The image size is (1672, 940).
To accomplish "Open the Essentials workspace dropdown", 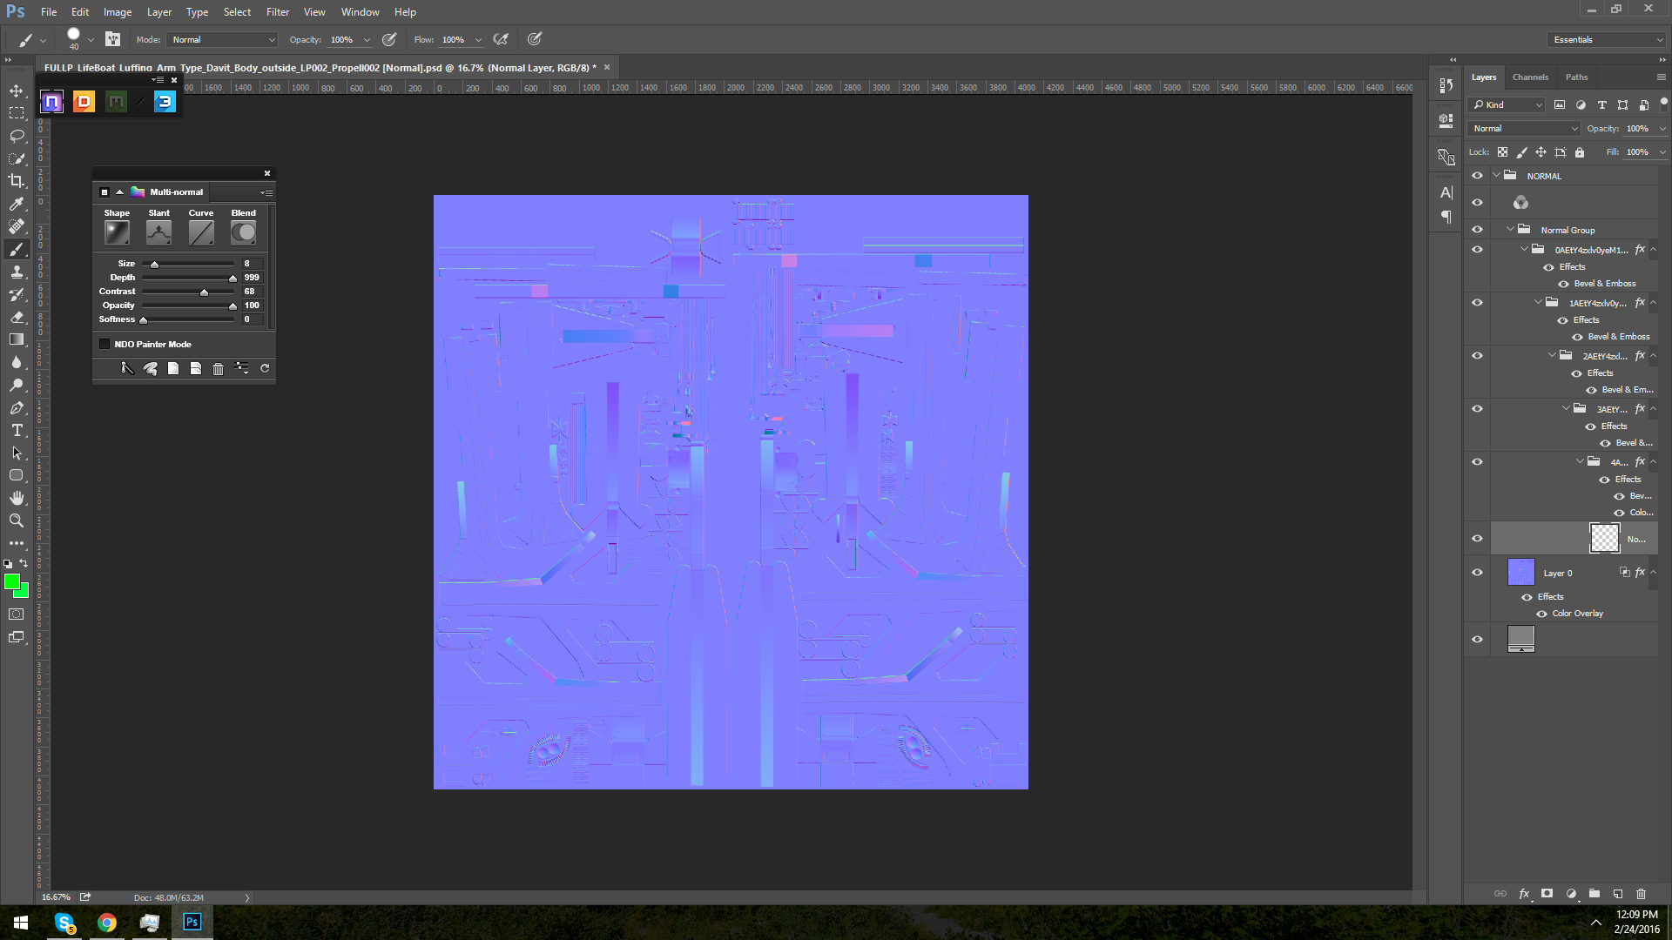I will tap(1608, 40).
